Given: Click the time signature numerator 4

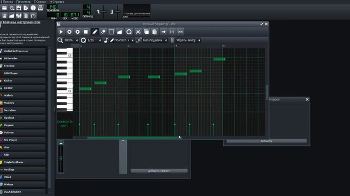Looking at the screenshot, I should (x=87, y=7).
